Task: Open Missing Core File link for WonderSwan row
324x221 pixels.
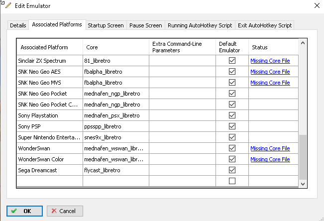Action: 270,148
